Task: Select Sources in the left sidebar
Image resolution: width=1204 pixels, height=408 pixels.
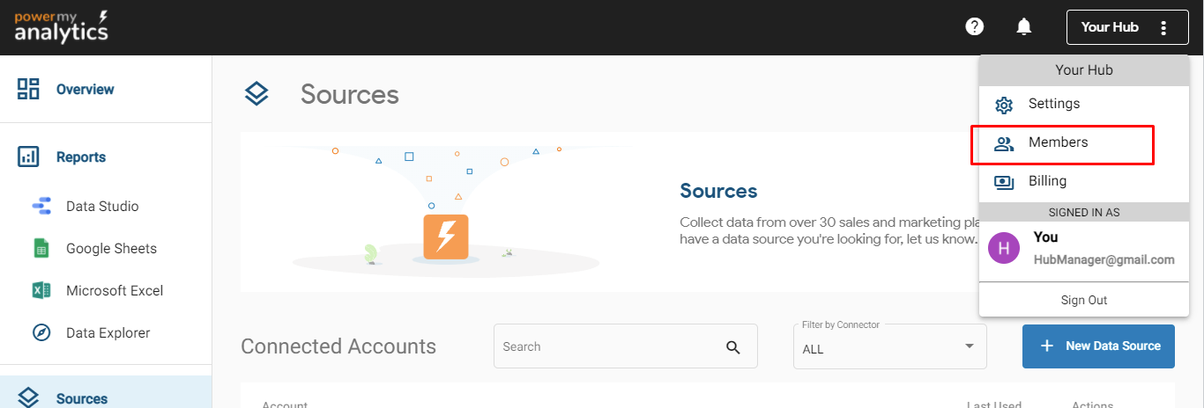Action: pyautogui.click(x=81, y=398)
